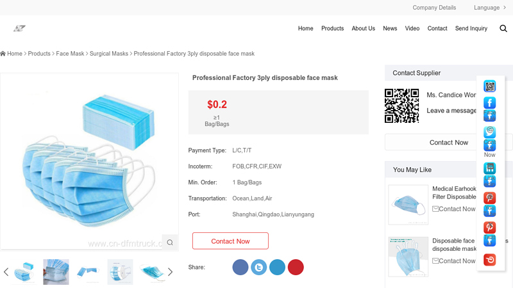Open the site search magnifier icon
513x288 pixels.
point(503,28)
